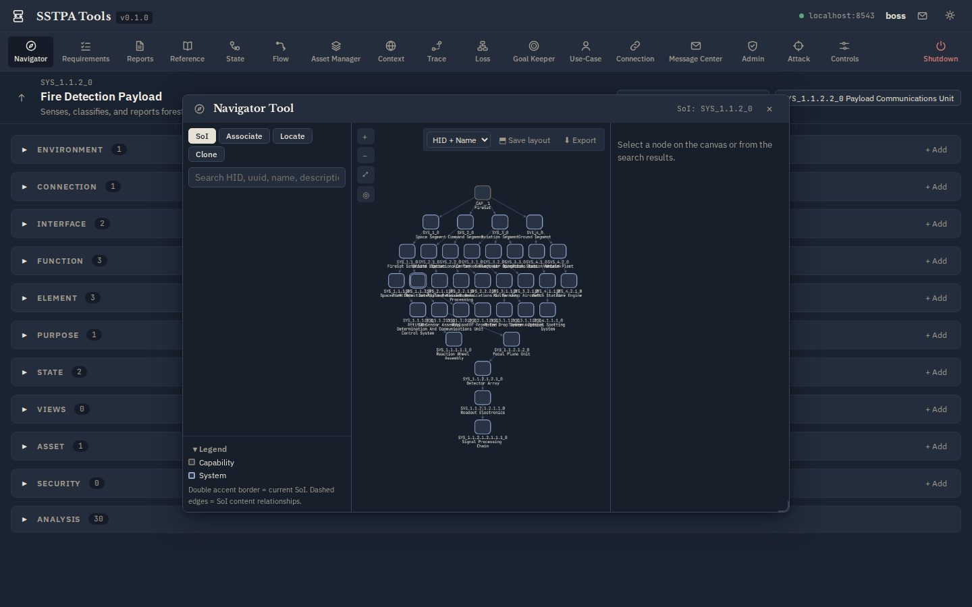Expand the ENVIRONMENT section
972x607 pixels.
[24, 150]
